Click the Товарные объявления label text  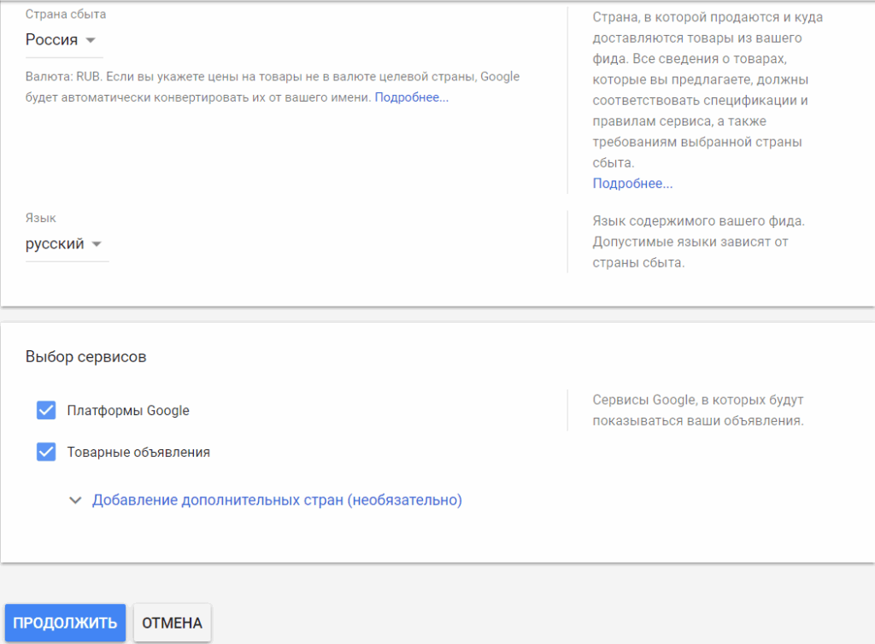tap(138, 453)
